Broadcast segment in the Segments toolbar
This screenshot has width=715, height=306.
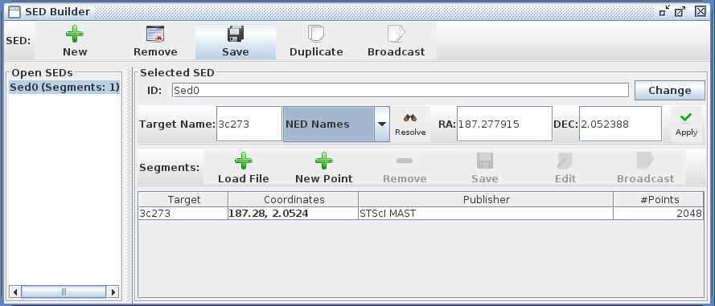pos(645,168)
